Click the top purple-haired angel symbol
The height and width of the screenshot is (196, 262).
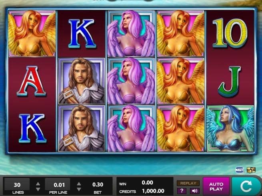click(x=131, y=34)
